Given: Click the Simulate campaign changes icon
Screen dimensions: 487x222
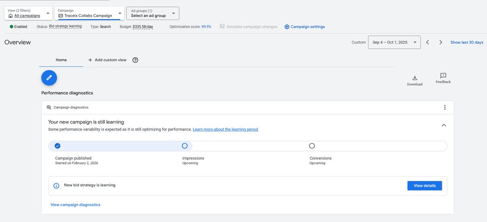Looking at the screenshot, I should pyautogui.click(x=222, y=26).
